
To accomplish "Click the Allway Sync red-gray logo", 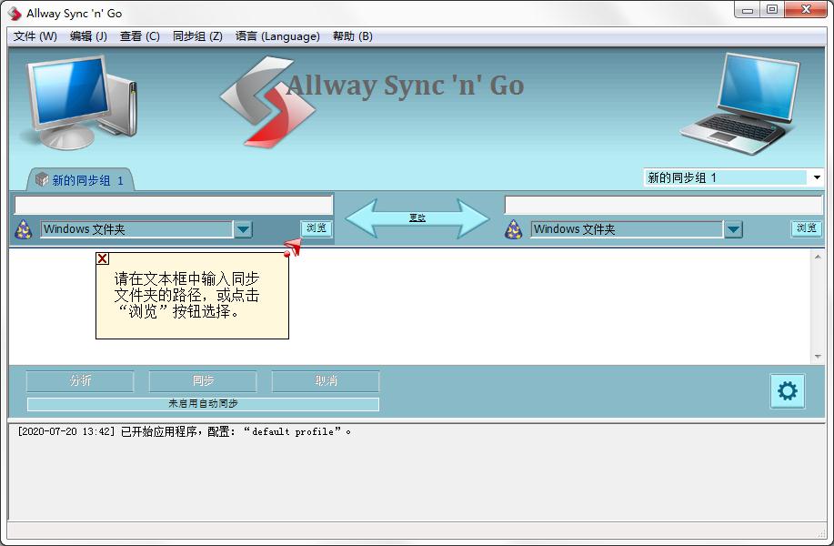I will pos(267,100).
